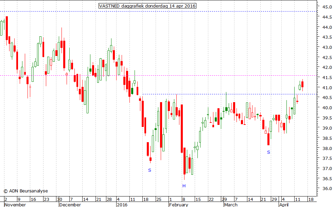Click the 42.0 price axis label

[x=327, y=68]
